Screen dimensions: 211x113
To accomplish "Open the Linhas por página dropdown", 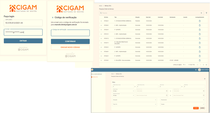I will coord(184,65).
